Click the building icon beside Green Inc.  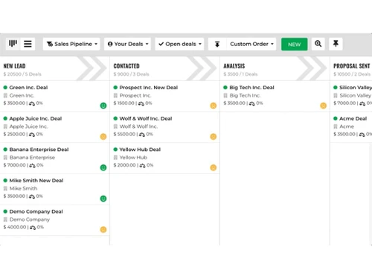(x=5, y=95)
